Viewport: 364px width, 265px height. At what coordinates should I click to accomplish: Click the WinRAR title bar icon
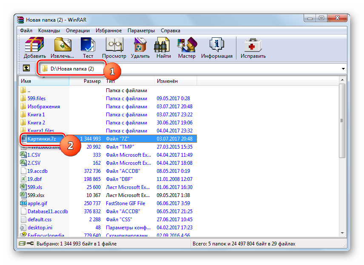pos(21,20)
